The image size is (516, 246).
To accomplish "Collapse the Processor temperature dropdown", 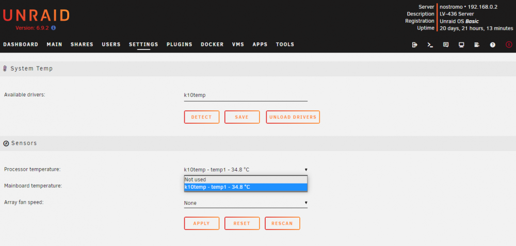I will click(x=246, y=170).
